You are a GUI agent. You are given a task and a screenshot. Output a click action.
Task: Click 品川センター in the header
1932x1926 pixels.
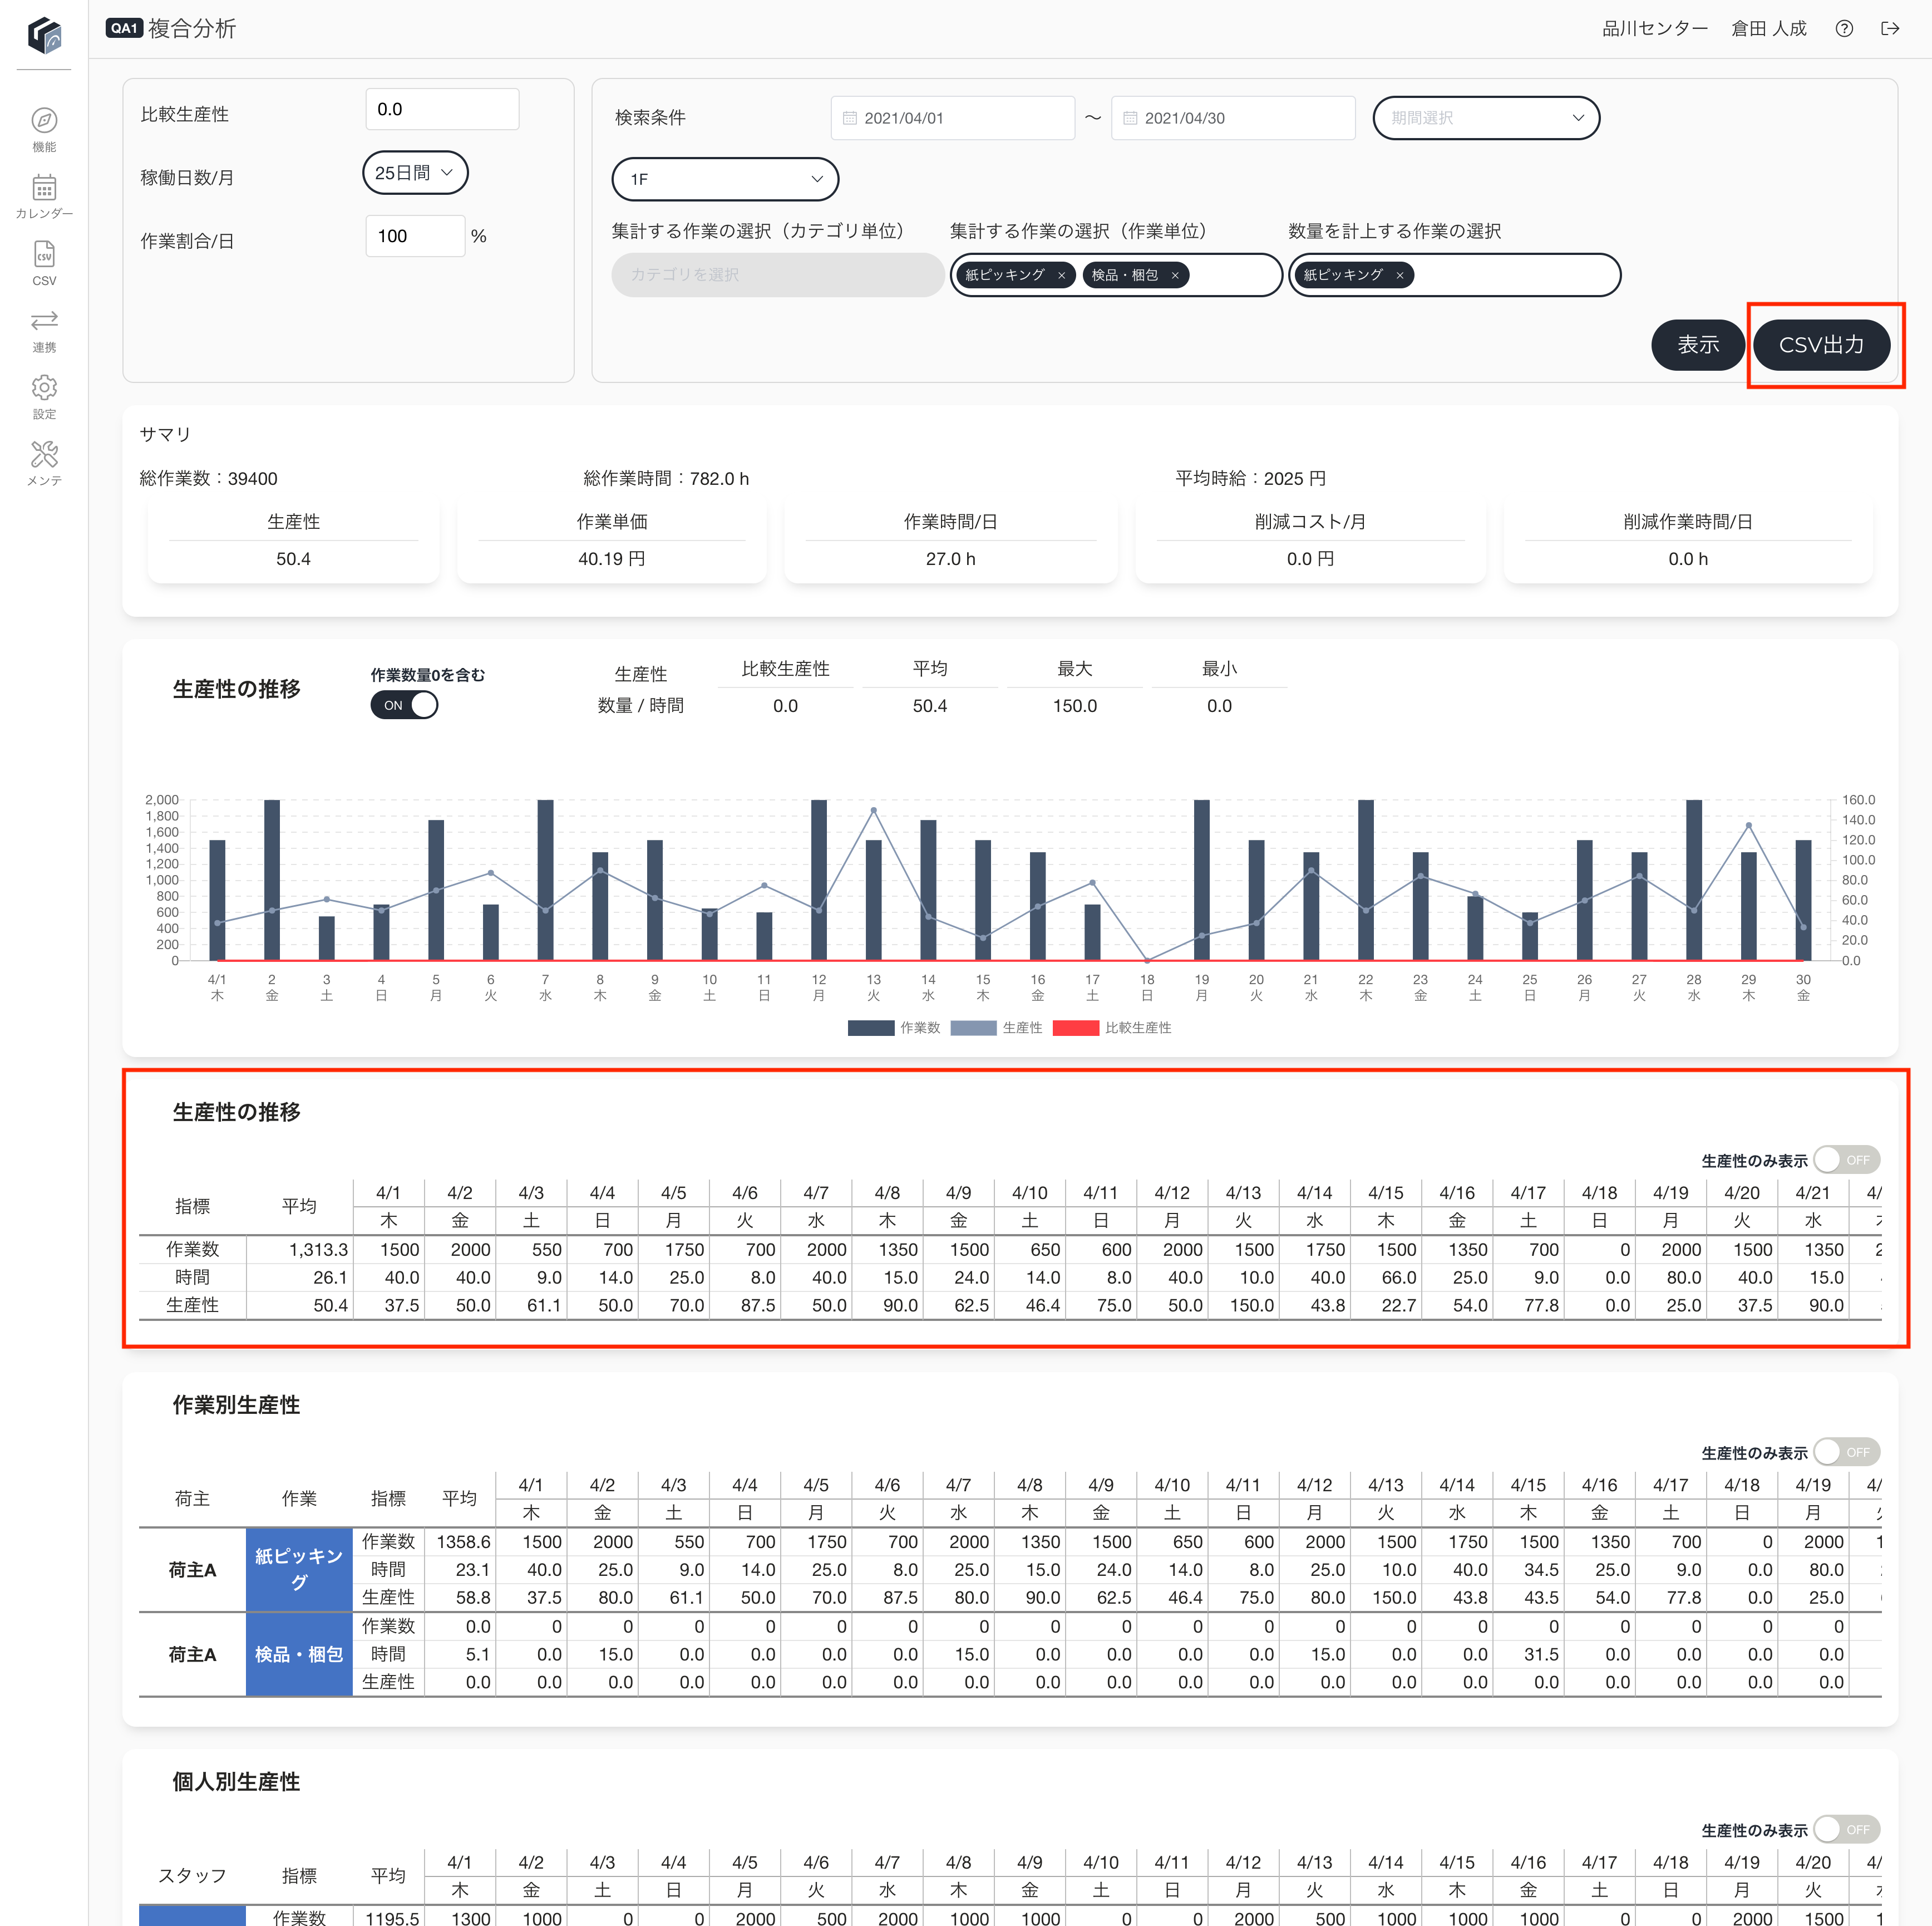(x=1655, y=29)
